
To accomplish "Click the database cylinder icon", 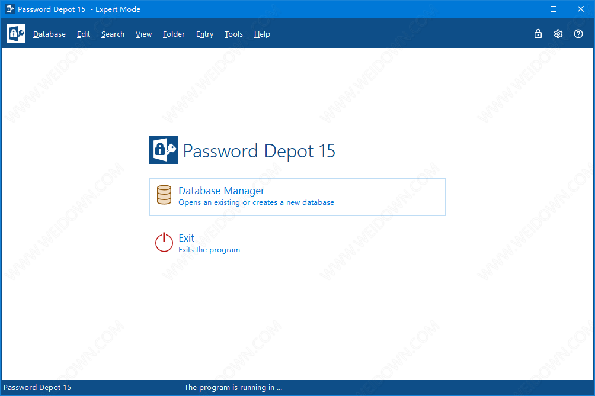I will (164, 195).
